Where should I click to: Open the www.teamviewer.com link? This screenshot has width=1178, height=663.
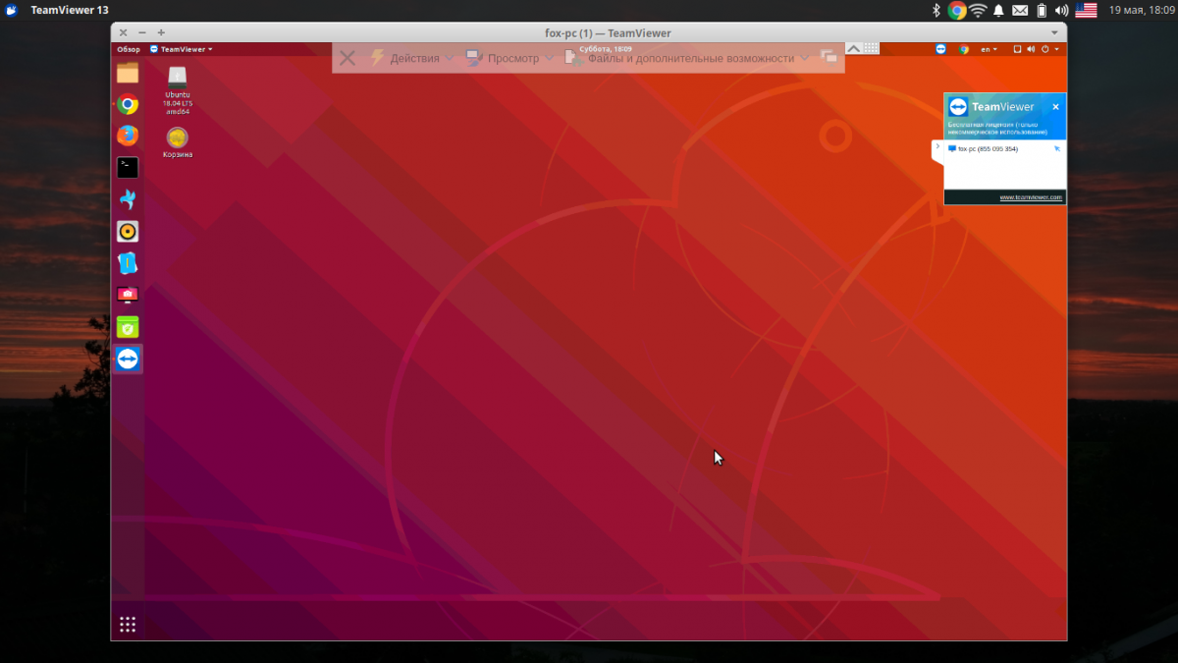click(x=1030, y=197)
